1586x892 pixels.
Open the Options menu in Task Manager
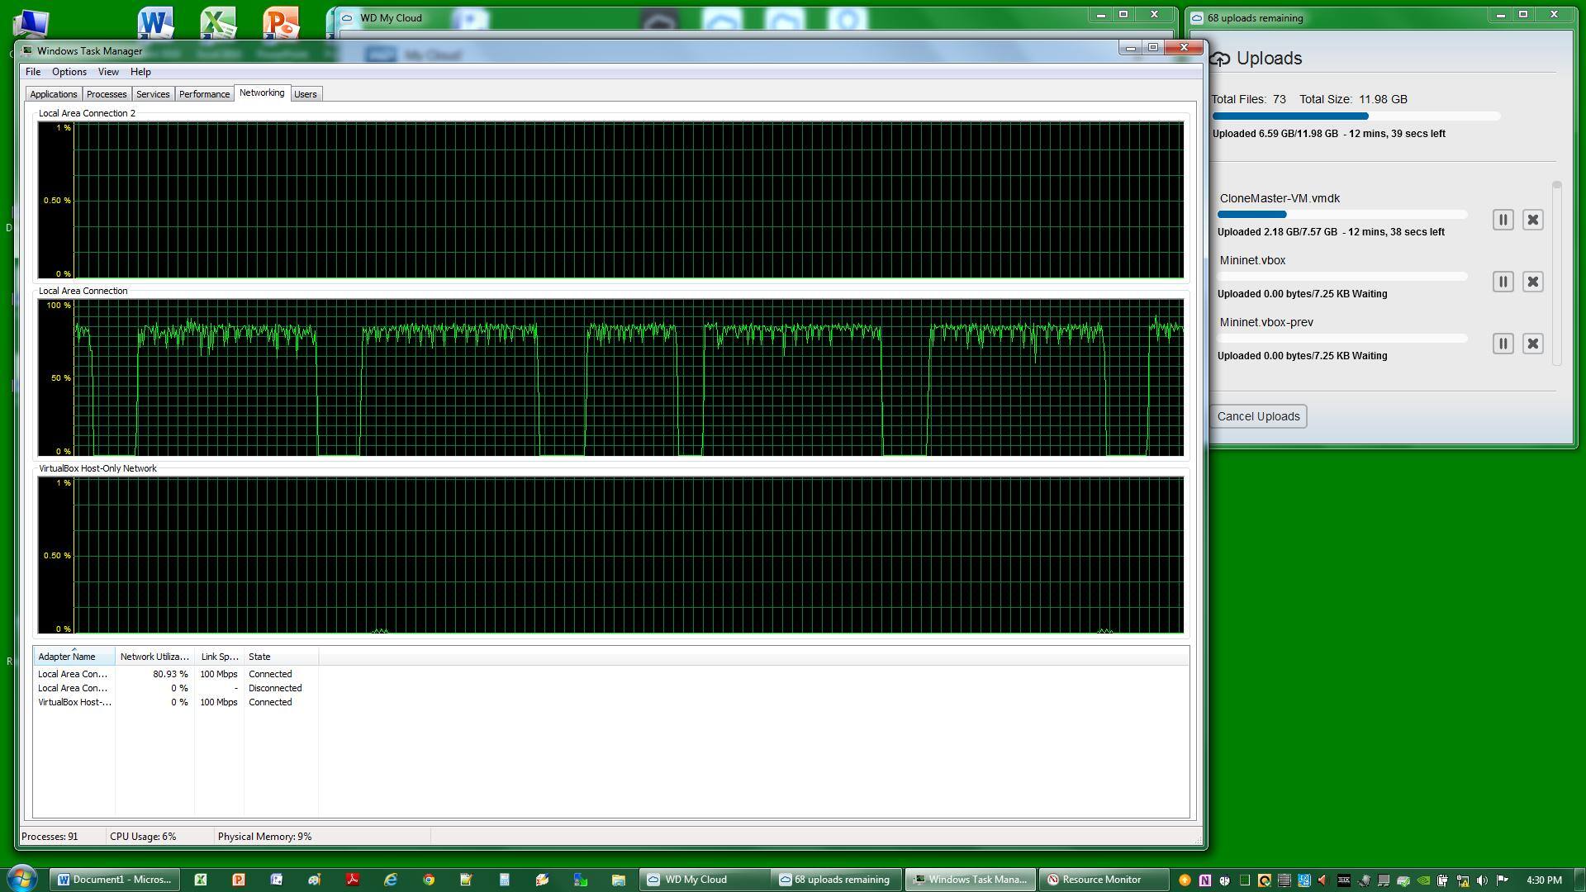pyautogui.click(x=69, y=72)
